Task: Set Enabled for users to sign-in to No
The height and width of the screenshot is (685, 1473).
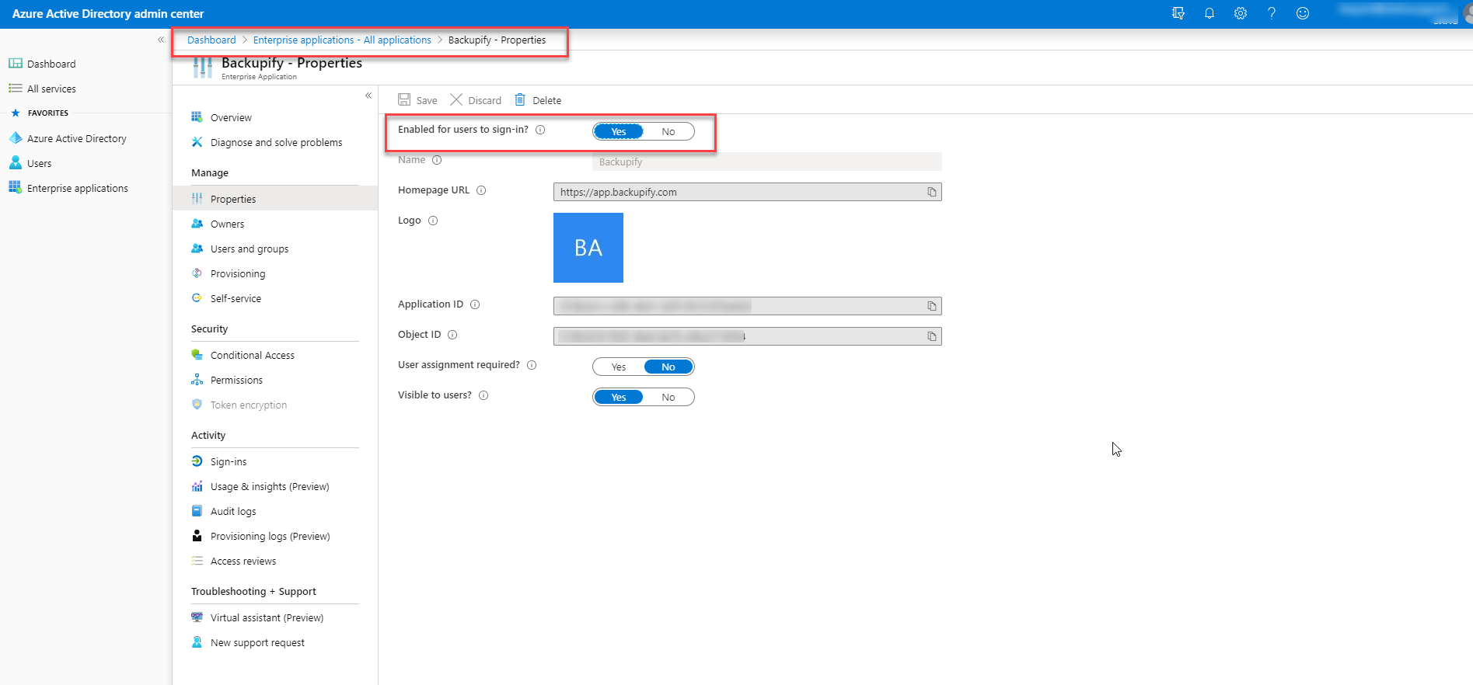Action: [x=668, y=131]
